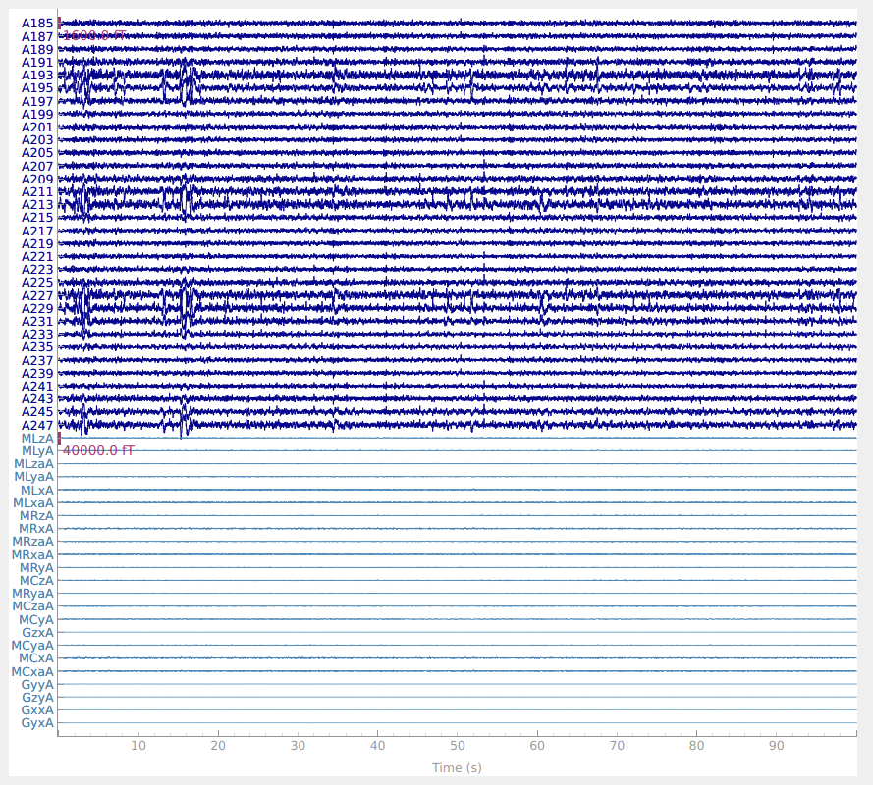This screenshot has height=785, width=873.
Task: Click the 20 second time tick label
Action: point(218,745)
